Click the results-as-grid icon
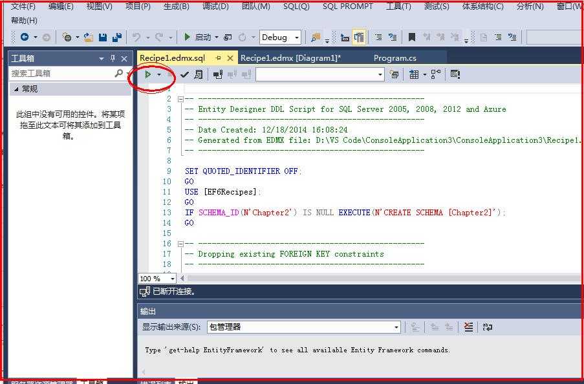Image resolution: width=584 pixels, height=384 pixels. [414, 74]
